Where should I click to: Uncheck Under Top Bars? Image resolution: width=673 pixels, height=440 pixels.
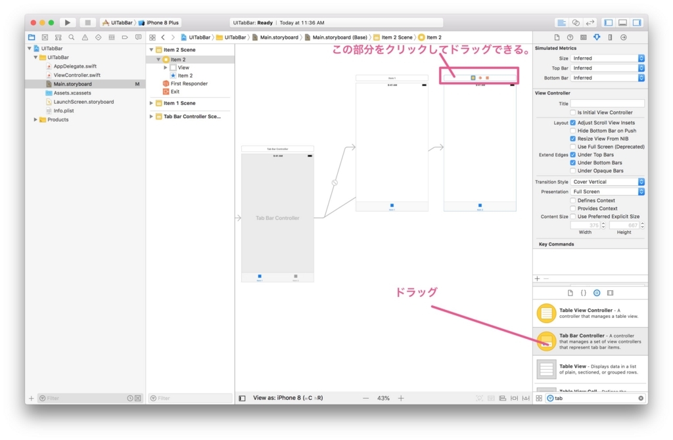[x=572, y=155]
